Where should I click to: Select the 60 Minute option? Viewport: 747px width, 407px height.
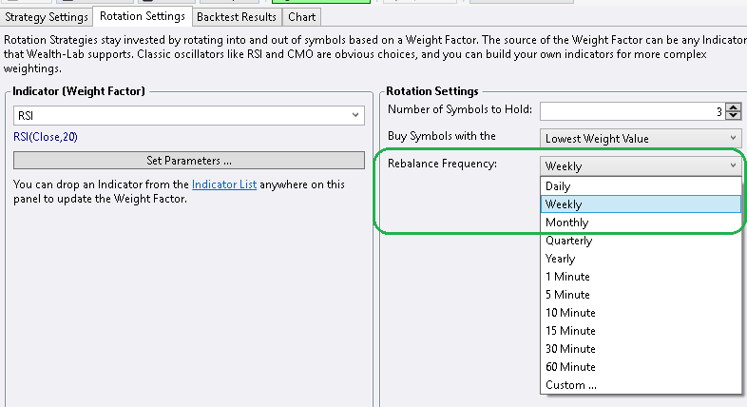point(570,367)
